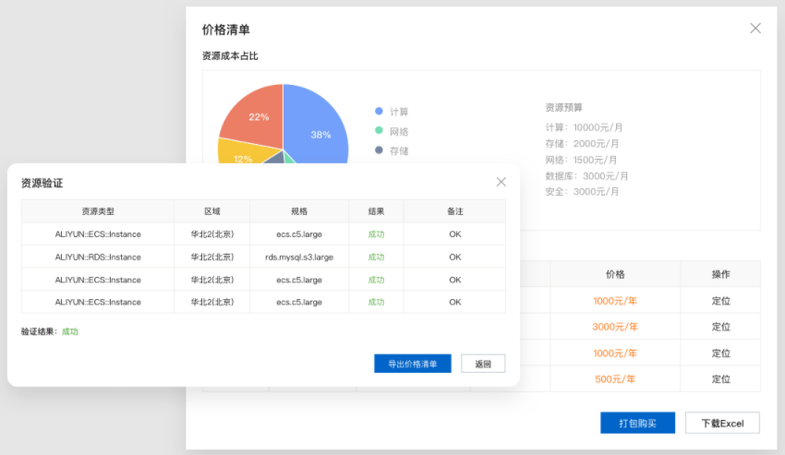Close the 价格清单 window
Image resolution: width=785 pixels, height=455 pixels.
pyautogui.click(x=755, y=28)
